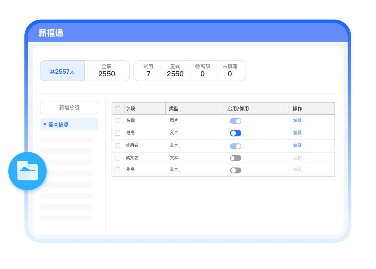
Task: Tick the 别名 row checkbox
Action: click(x=117, y=170)
